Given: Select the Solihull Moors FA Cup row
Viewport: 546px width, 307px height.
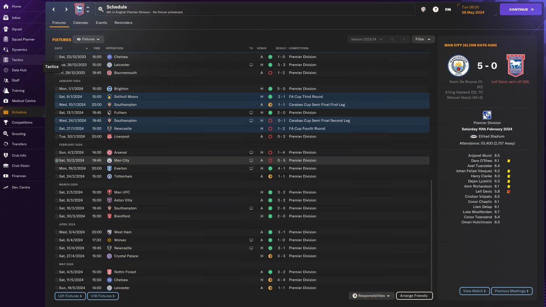Looking at the screenshot, I should 242,97.
